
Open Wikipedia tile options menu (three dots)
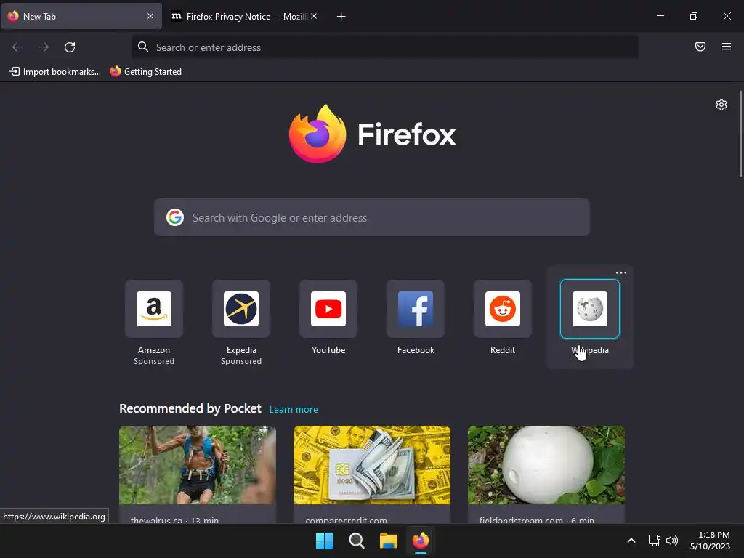coord(621,272)
